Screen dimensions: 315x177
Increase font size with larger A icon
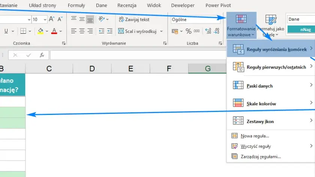[52, 19]
